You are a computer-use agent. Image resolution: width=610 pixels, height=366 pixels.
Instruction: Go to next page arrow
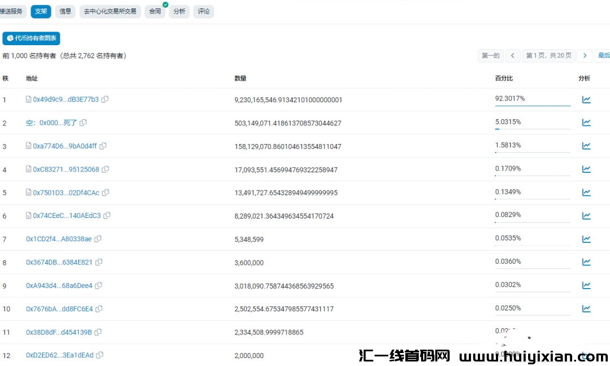coord(585,55)
